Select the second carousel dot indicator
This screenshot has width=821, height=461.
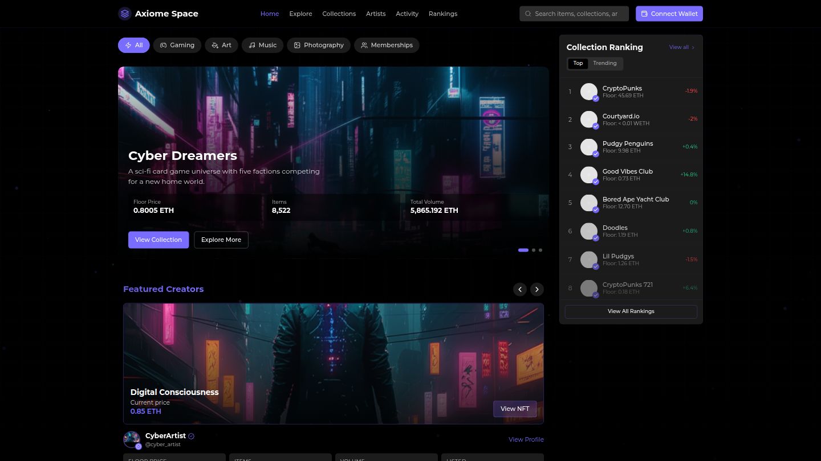click(x=533, y=250)
